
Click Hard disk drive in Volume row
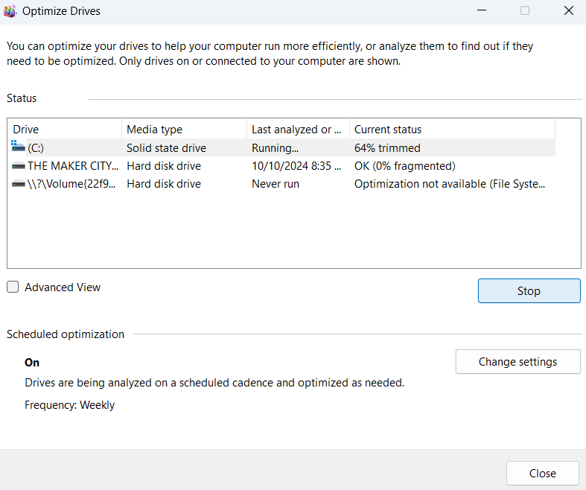[164, 184]
